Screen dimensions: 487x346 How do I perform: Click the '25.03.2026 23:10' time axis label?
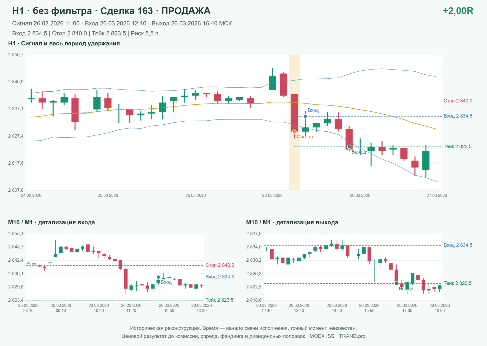(28, 308)
